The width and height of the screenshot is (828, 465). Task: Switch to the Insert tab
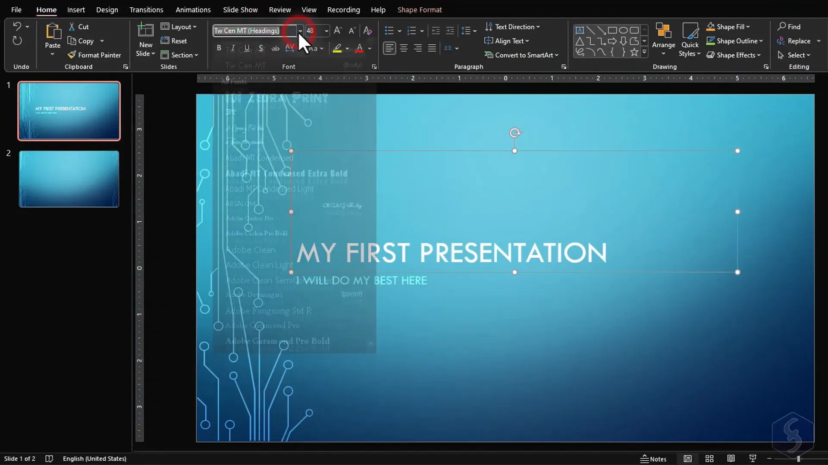[76, 9]
